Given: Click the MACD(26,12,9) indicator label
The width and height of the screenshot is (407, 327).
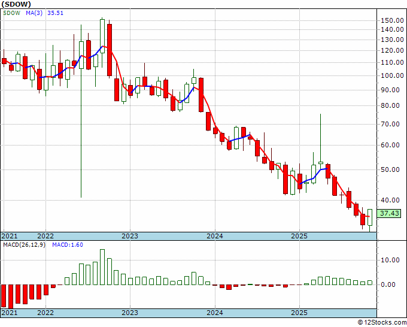Looking at the screenshot, I should (24, 245).
